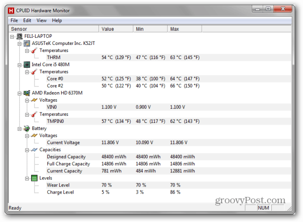303x222 pixels.
Task: Select the Current Capacity row
Action: click(169, 171)
